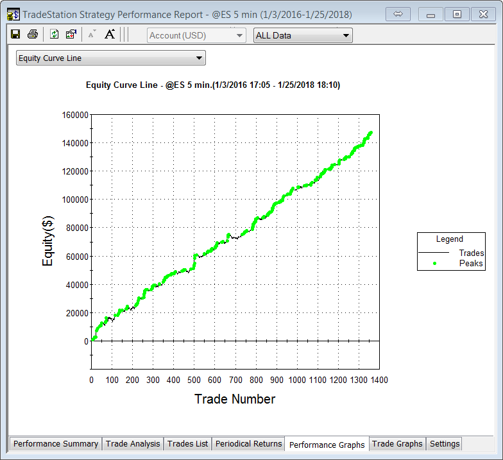Switch to the Settings tab

pyautogui.click(x=445, y=443)
